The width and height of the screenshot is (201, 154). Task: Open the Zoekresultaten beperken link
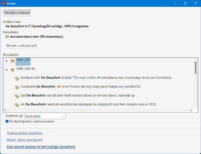25,133
